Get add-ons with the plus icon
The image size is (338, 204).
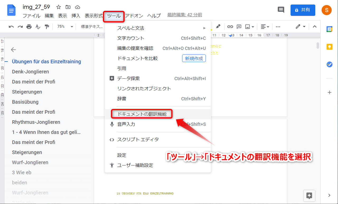pos(329,92)
